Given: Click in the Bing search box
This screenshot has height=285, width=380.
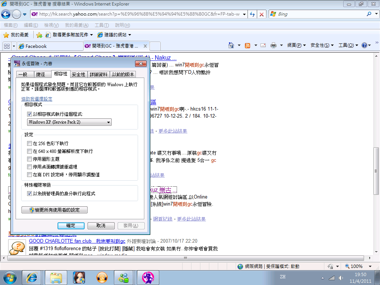Looking at the screenshot, I should (319, 14).
